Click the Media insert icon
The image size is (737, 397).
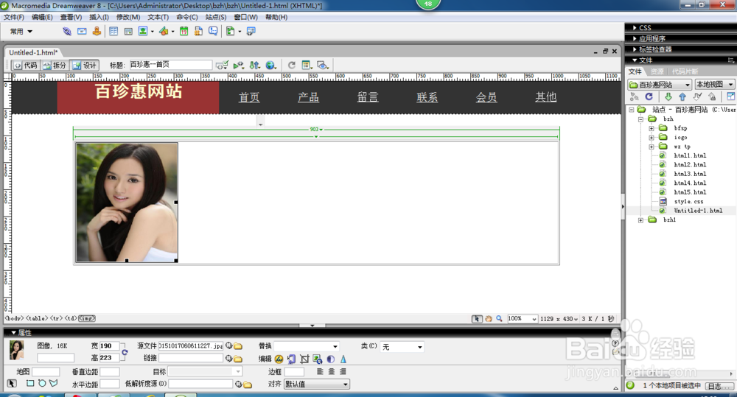(164, 32)
